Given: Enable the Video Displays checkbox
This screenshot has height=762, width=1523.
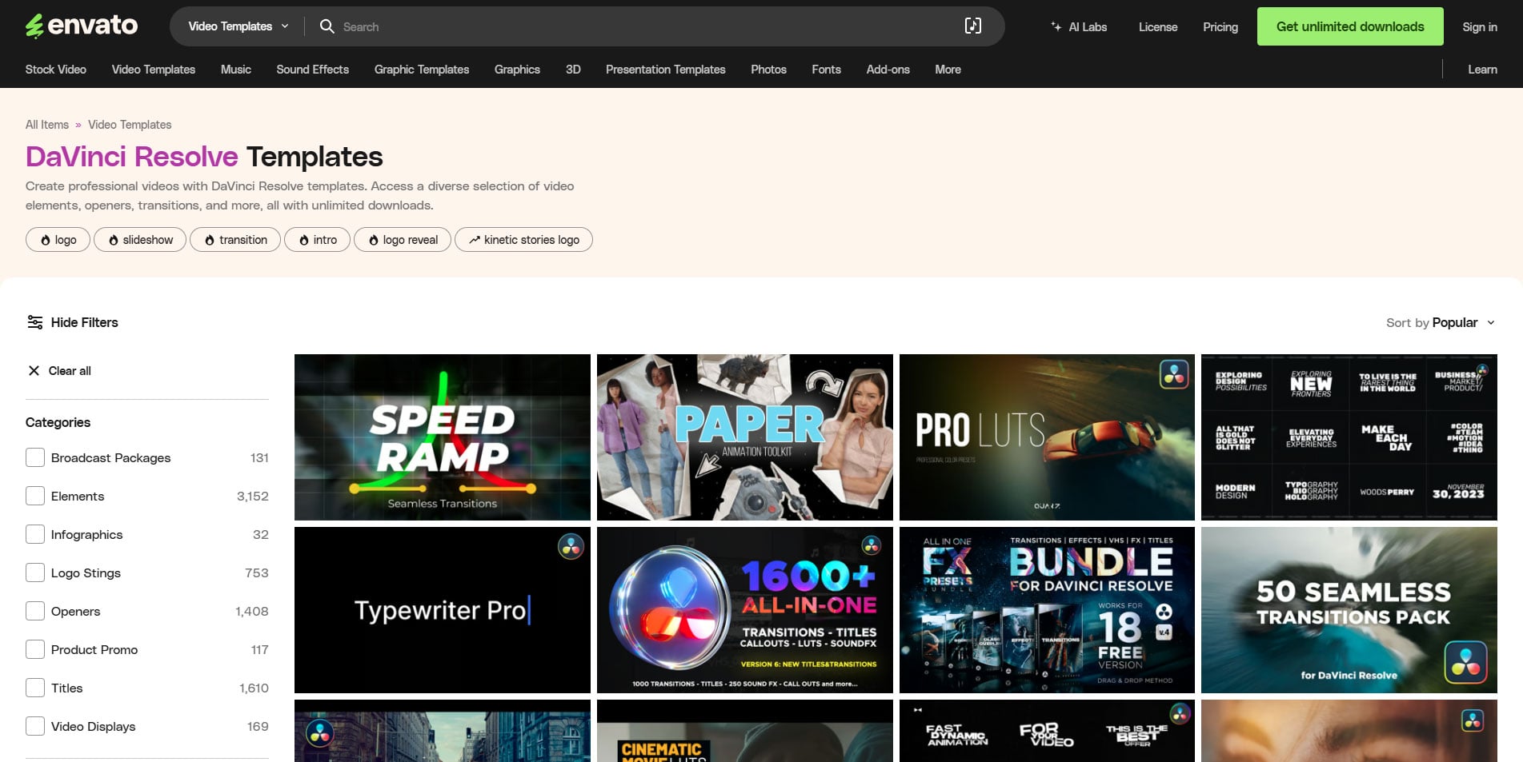Looking at the screenshot, I should pyautogui.click(x=35, y=726).
